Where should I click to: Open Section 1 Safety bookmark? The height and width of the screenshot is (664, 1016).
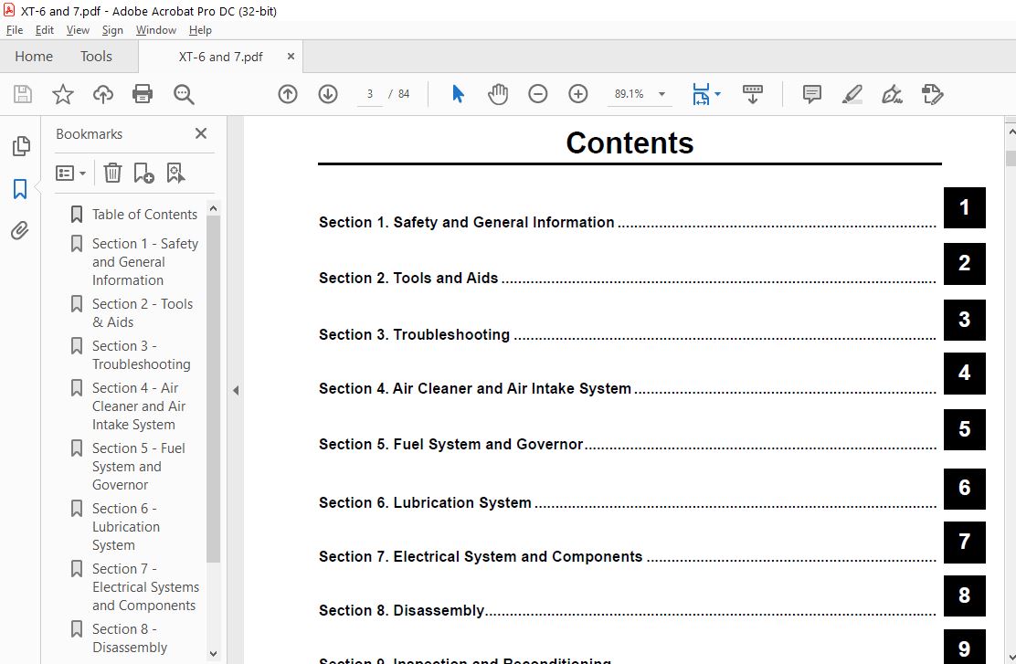point(145,262)
